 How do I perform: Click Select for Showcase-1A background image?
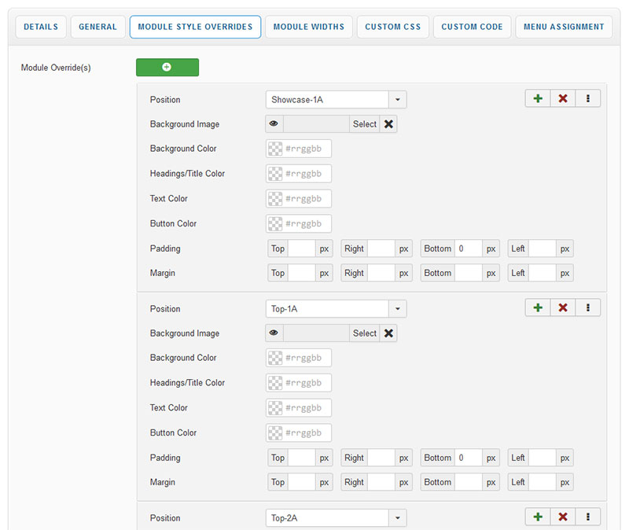(x=364, y=124)
